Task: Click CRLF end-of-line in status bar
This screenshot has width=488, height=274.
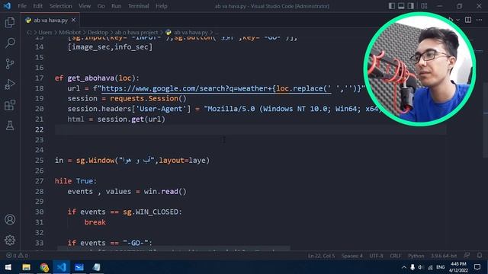Action: (x=395, y=256)
